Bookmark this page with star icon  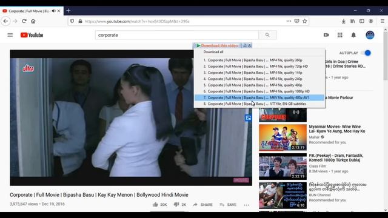click(x=304, y=21)
